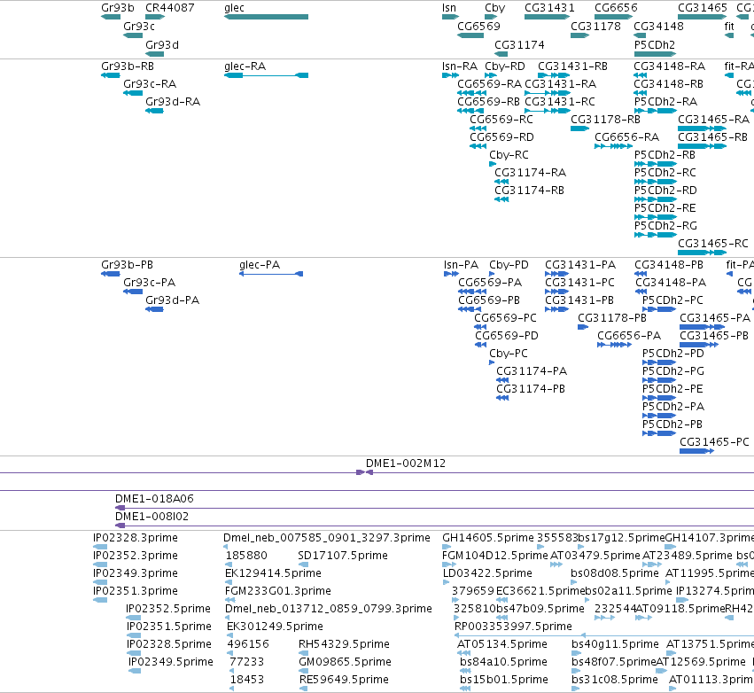Click the CG31174-RB transcript label

[x=529, y=191]
